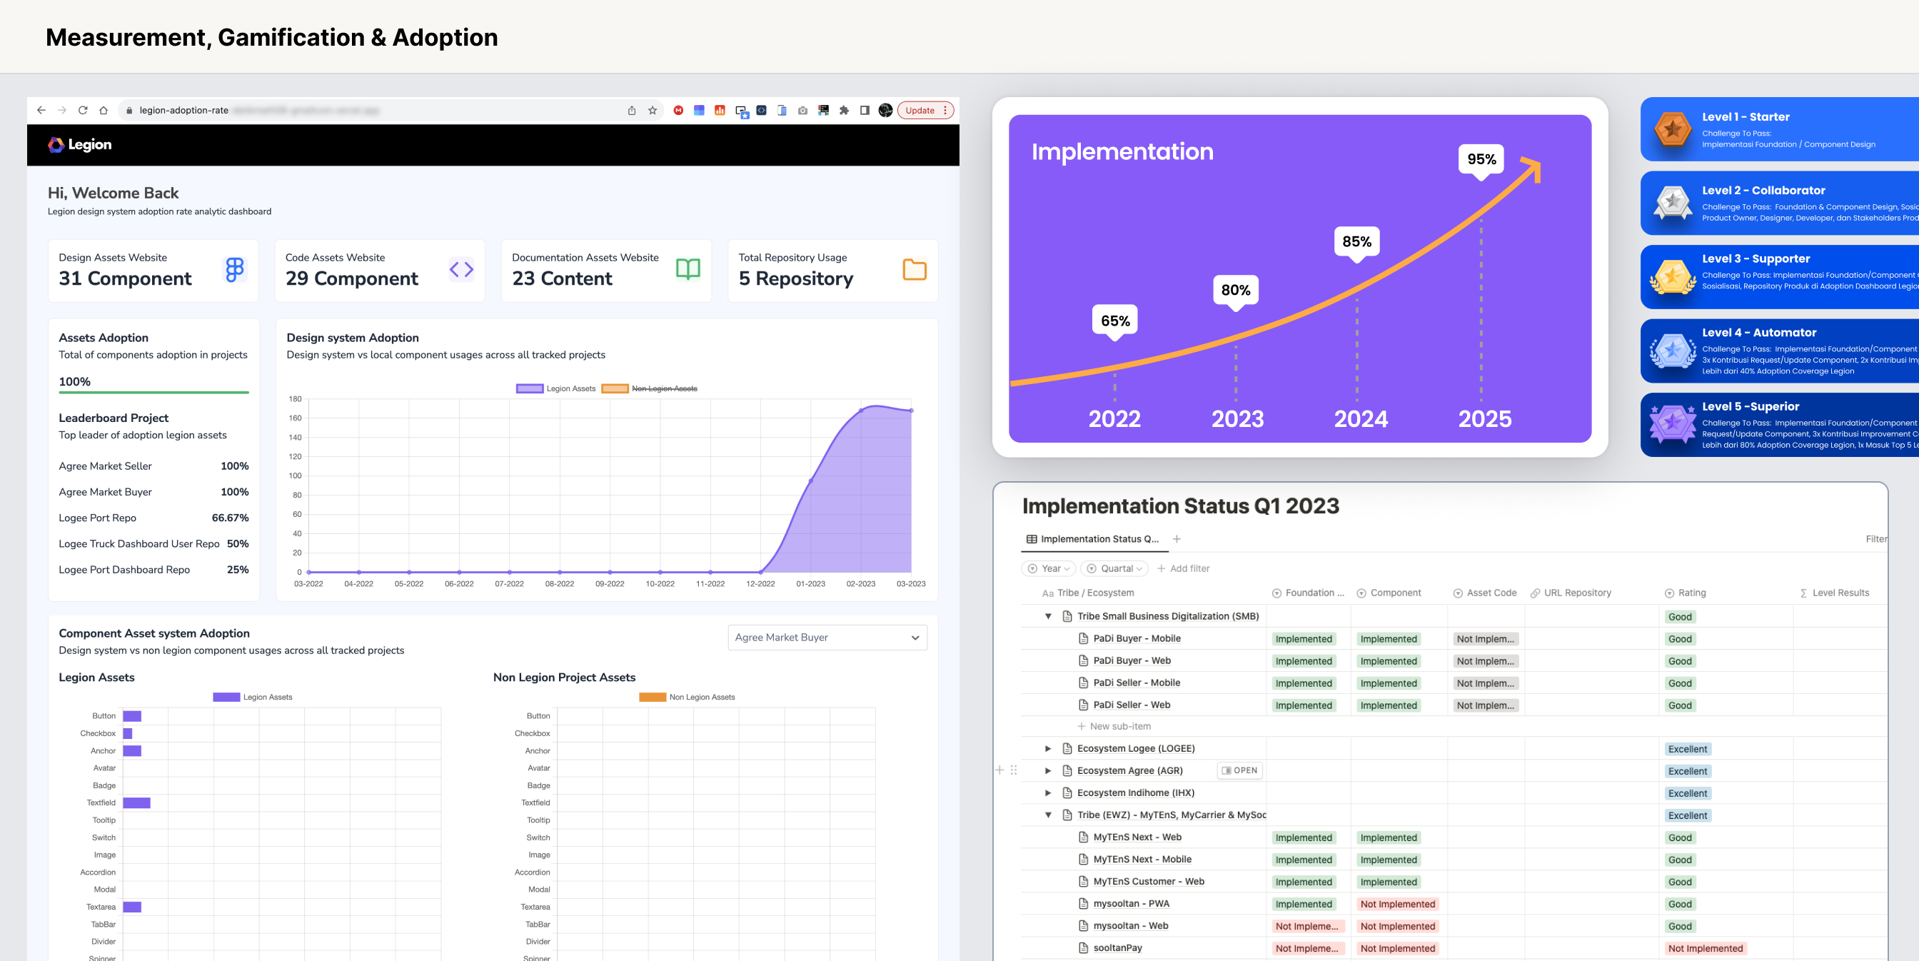
Task: Click the browser reload button
Action: coord(83,110)
